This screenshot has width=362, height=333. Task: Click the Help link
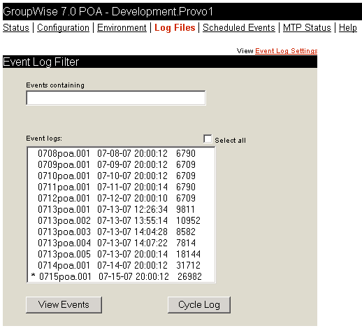pyautogui.click(x=348, y=27)
